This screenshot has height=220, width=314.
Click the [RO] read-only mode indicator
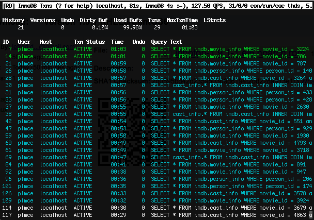point(9,6)
